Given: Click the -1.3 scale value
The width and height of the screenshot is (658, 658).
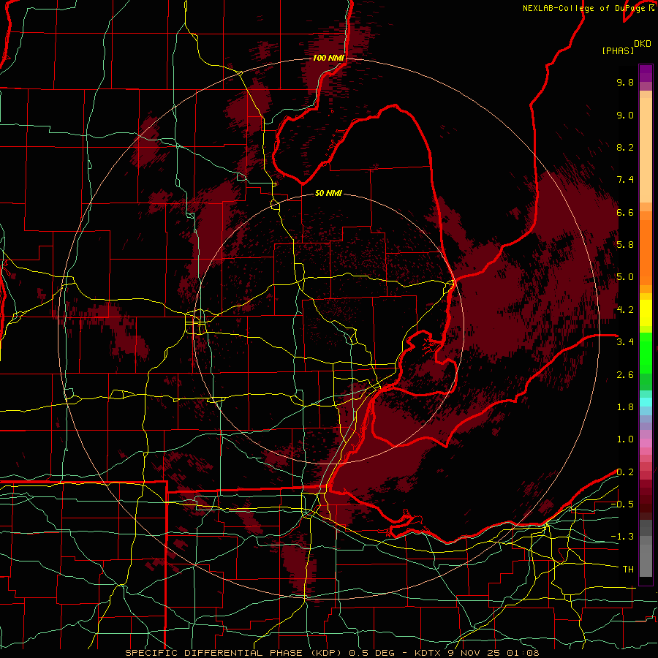Looking at the screenshot, I should point(622,537).
